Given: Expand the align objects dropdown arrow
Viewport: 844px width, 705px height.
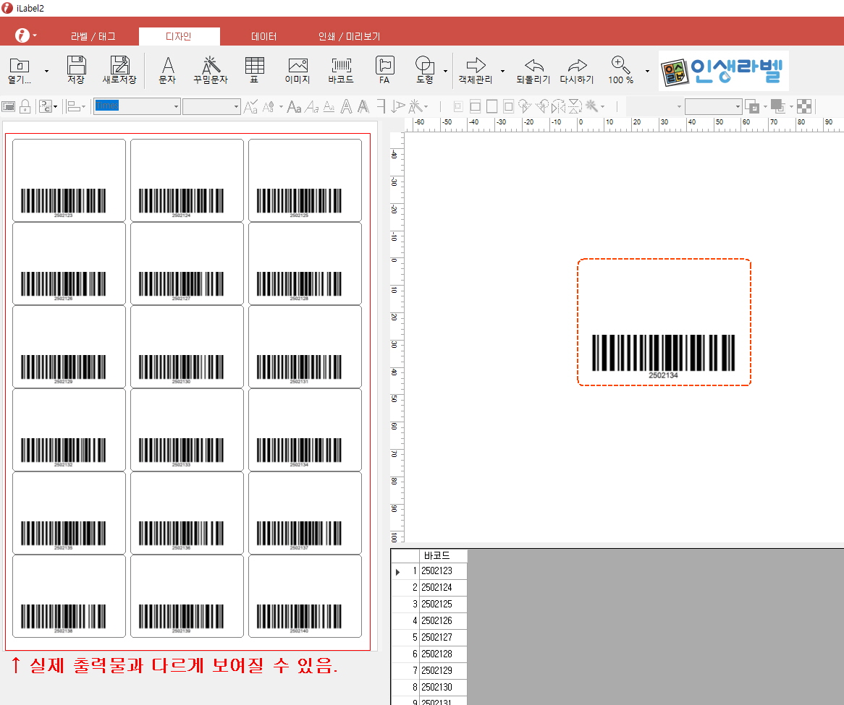Looking at the screenshot, I should [x=83, y=107].
